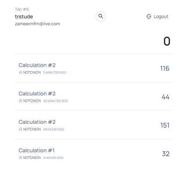Open Calculation #2 from an hour ago
187x181 pixels.
[37, 122]
